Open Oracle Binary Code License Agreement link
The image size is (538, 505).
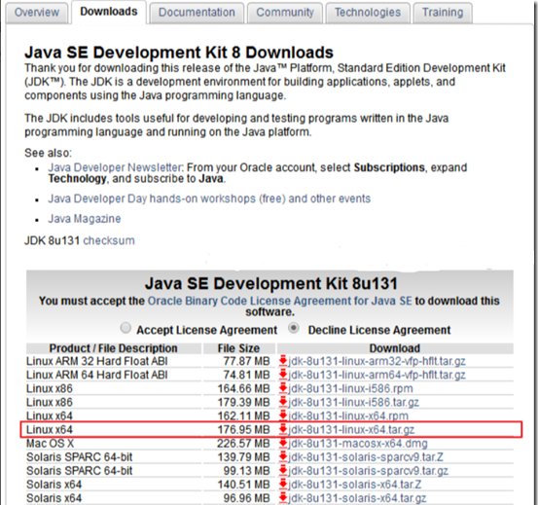(279, 301)
